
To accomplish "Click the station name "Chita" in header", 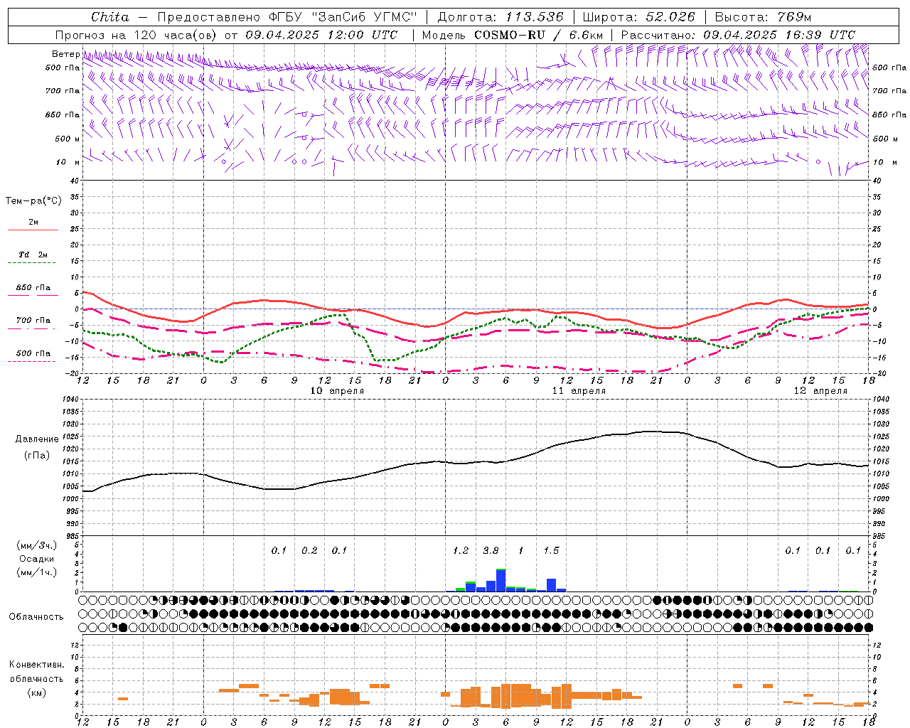I will [x=110, y=17].
